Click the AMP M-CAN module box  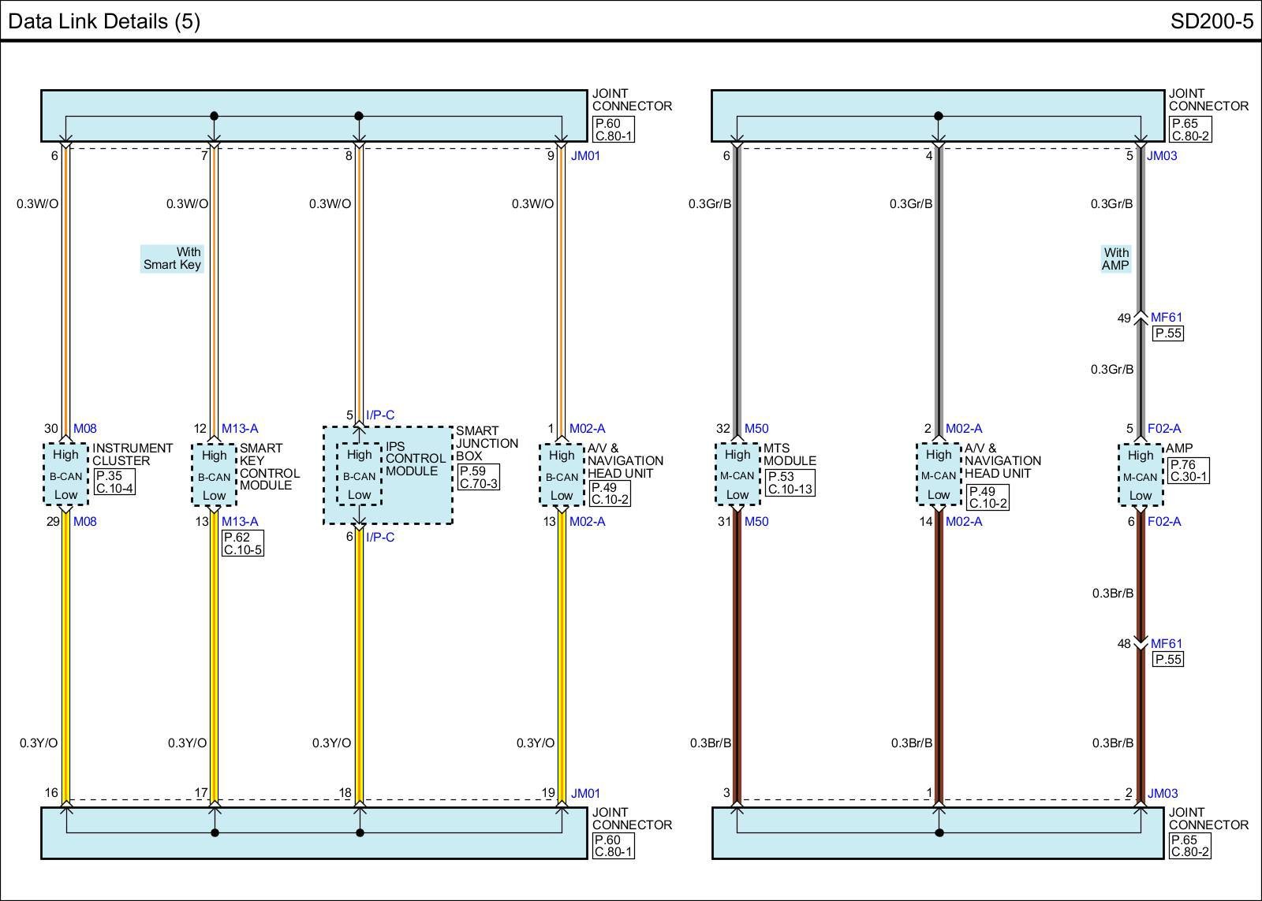pos(1140,475)
